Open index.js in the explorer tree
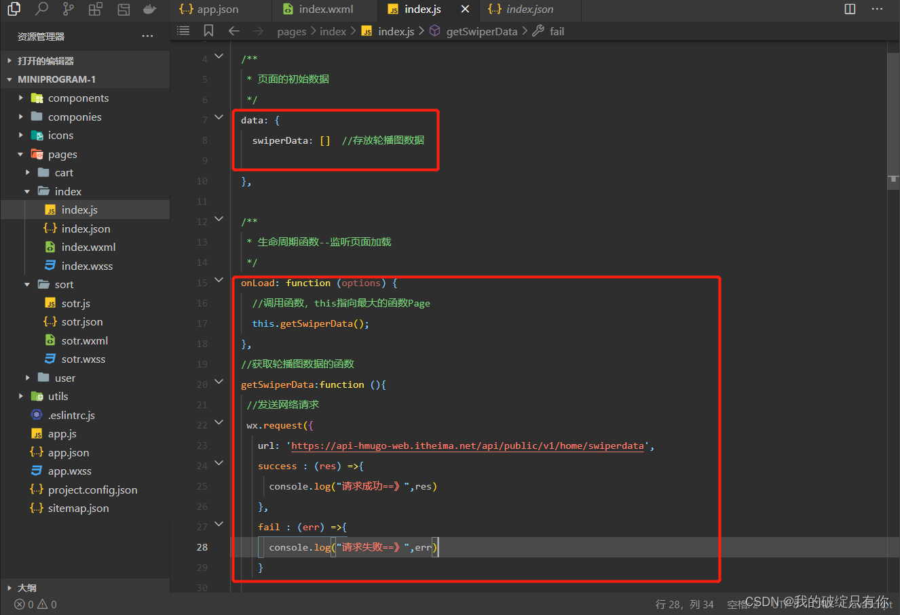 [x=85, y=210]
